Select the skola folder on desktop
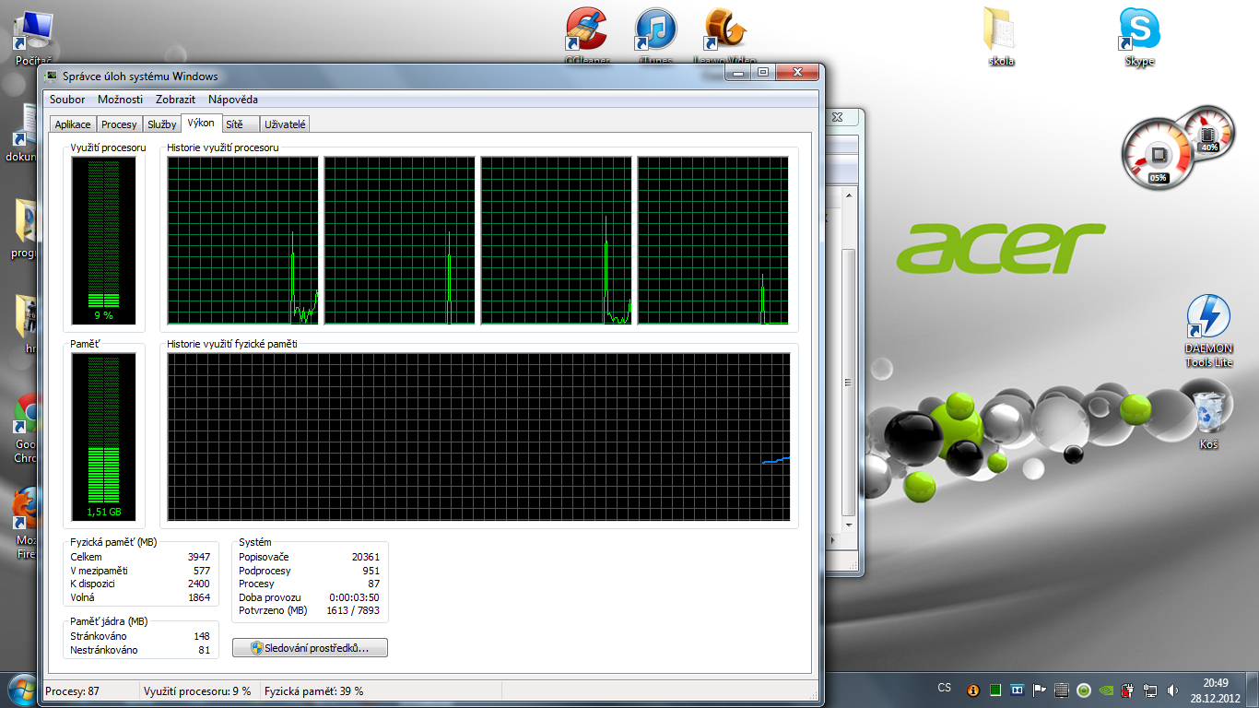The width and height of the screenshot is (1259, 708). 1000,37
